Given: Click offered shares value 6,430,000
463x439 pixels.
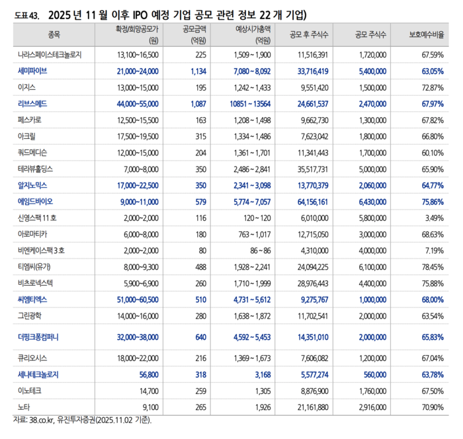Looking at the screenshot, I should [372, 202].
